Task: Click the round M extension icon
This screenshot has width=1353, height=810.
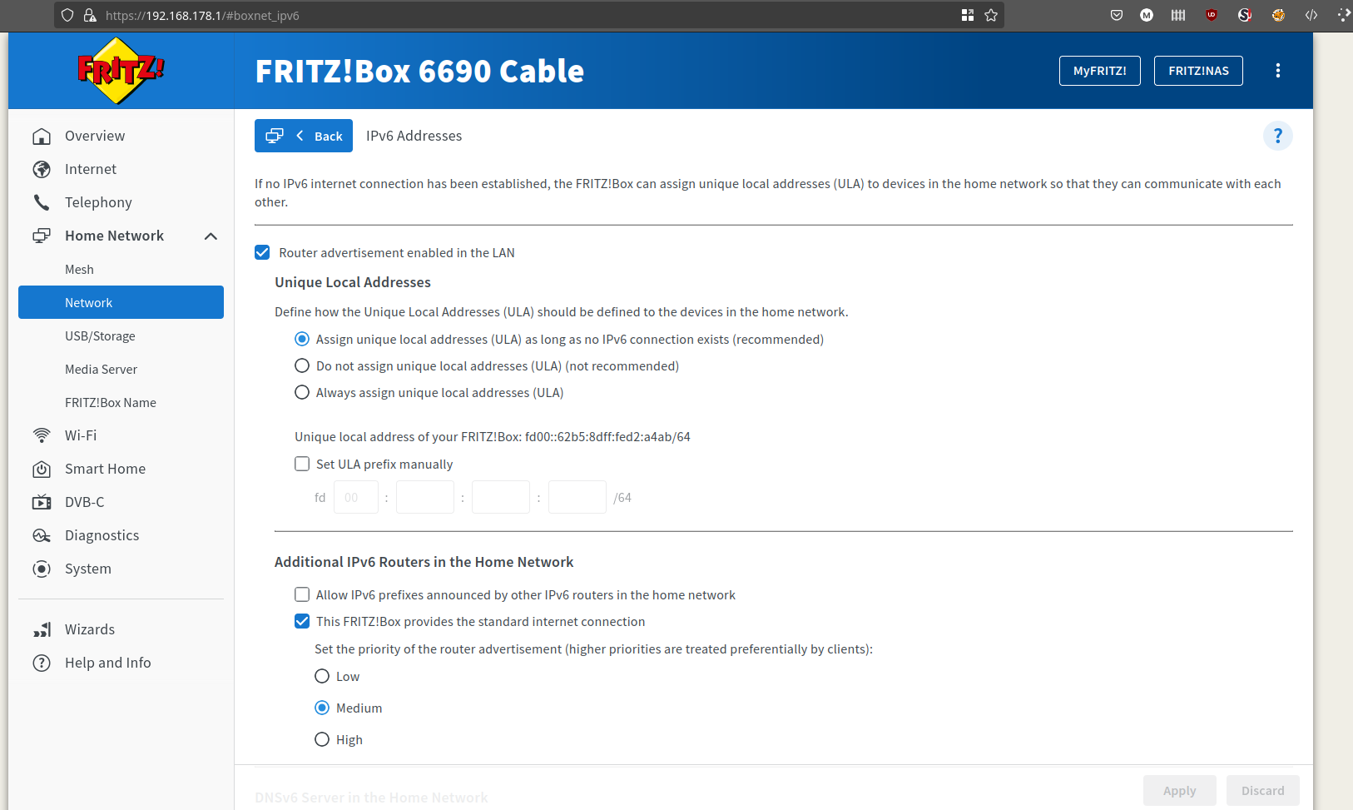Action: (1147, 15)
